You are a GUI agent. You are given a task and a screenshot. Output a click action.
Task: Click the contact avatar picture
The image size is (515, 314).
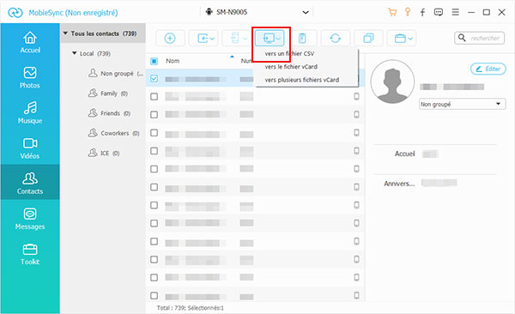tap(392, 82)
